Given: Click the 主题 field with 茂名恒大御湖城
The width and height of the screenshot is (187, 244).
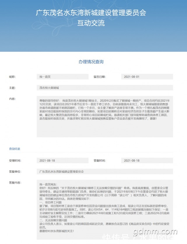Looking at the screenshot, I should 105,88.
